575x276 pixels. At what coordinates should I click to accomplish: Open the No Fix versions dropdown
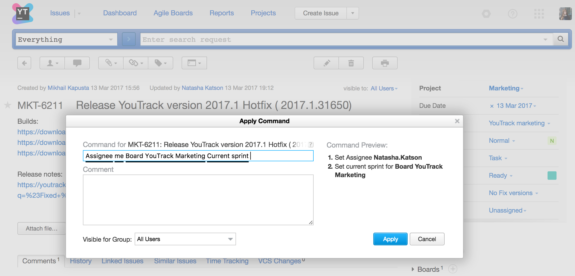(513, 193)
